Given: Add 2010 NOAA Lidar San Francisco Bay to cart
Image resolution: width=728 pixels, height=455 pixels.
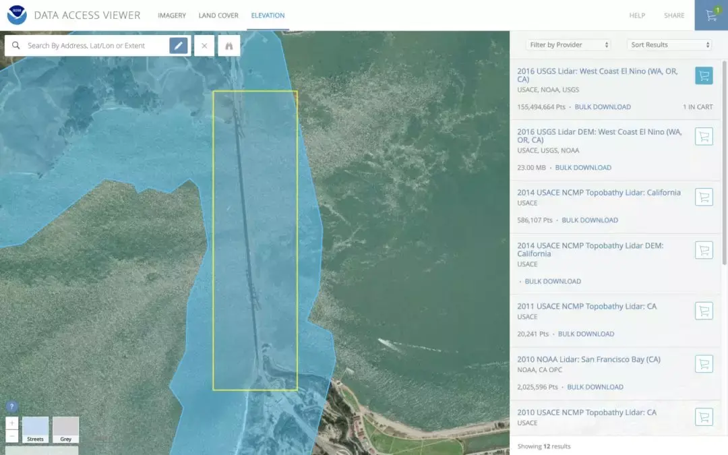Looking at the screenshot, I should 704,363.
